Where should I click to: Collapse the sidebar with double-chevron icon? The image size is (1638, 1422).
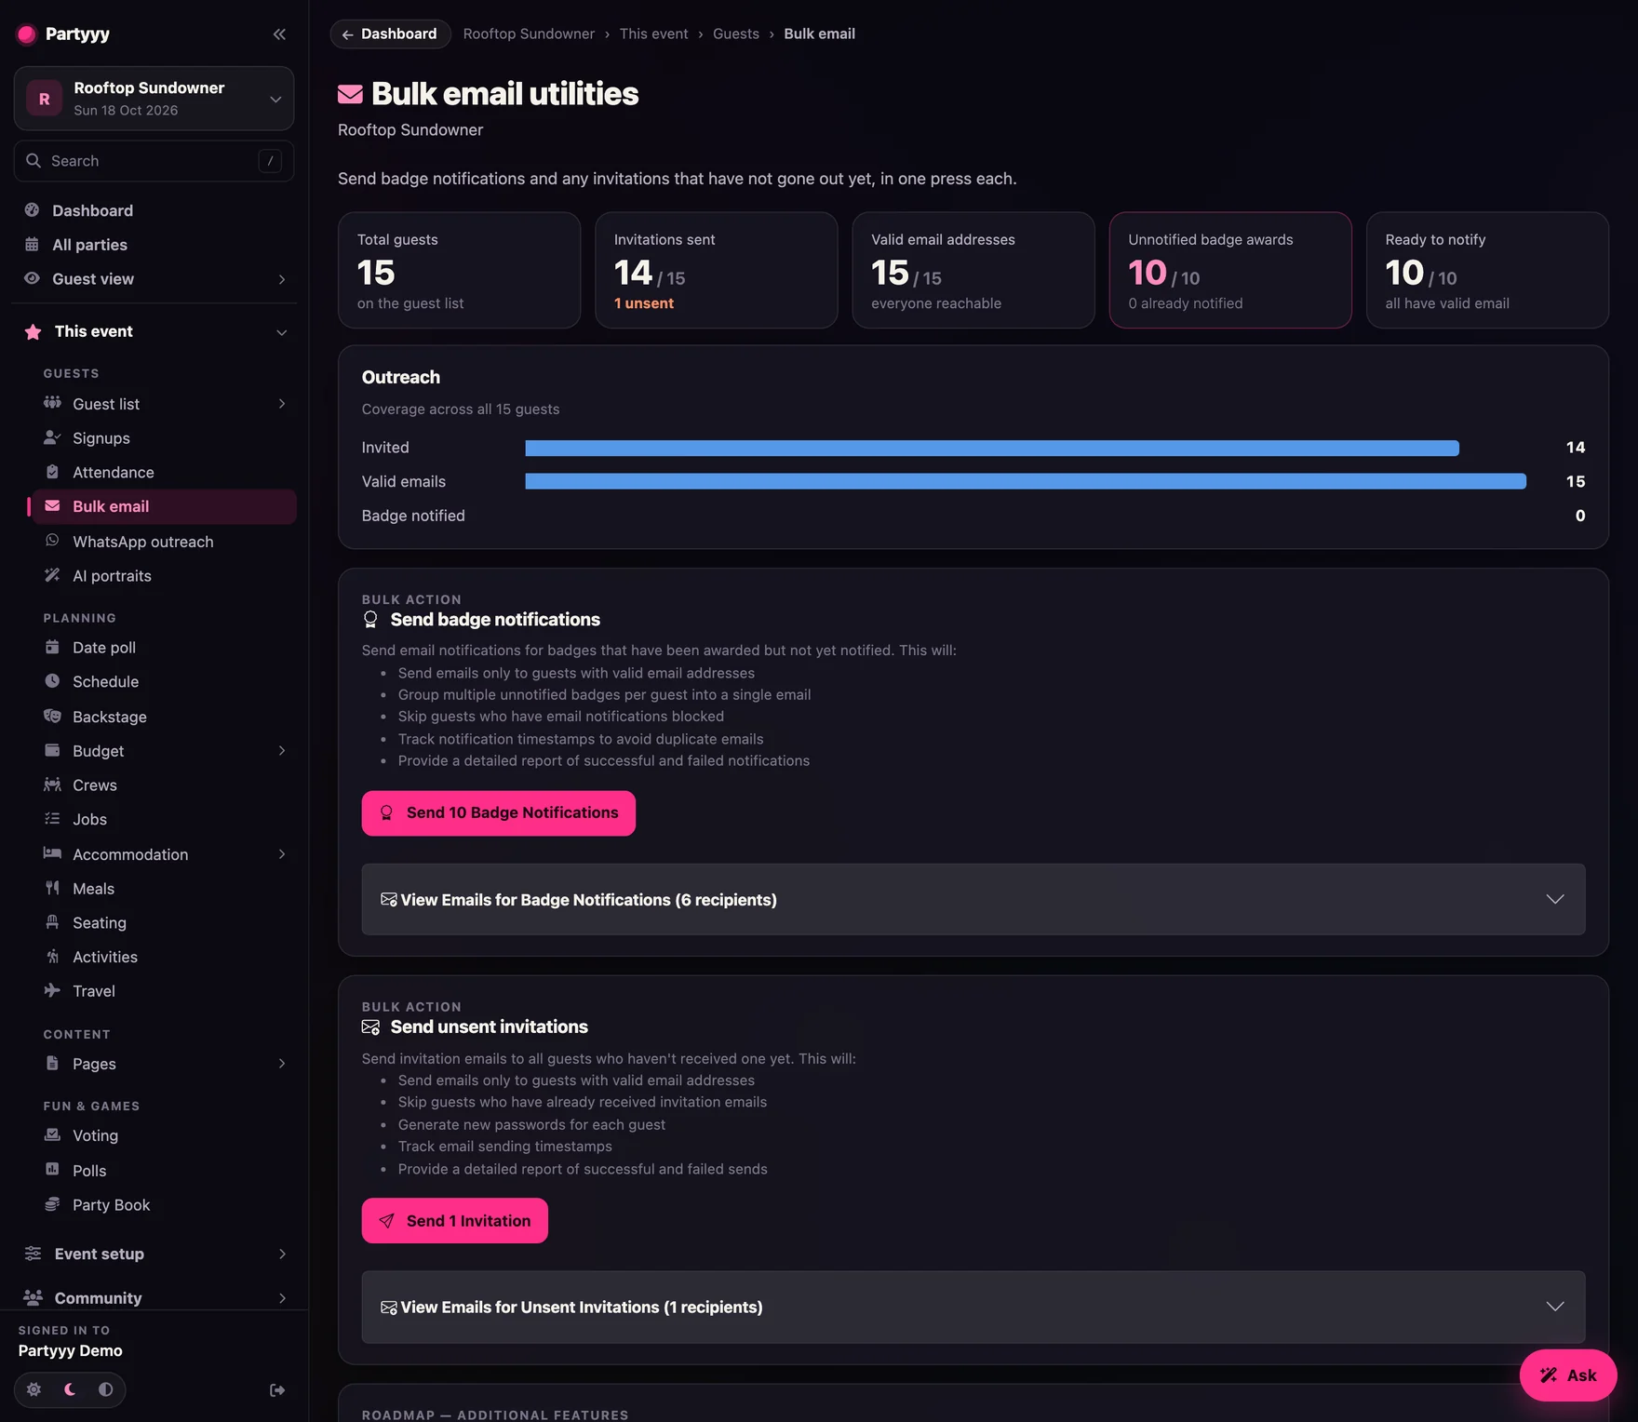tap(279, 34)
